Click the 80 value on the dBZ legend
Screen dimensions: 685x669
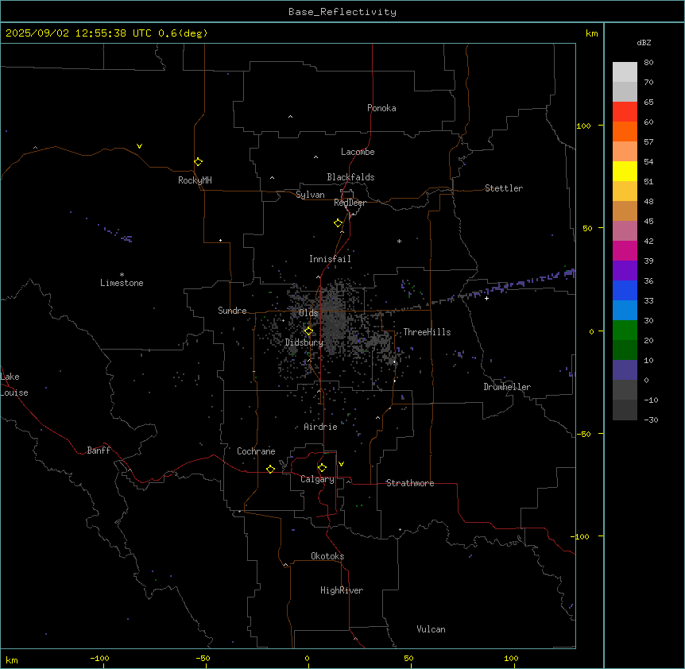tap(648, 63)
